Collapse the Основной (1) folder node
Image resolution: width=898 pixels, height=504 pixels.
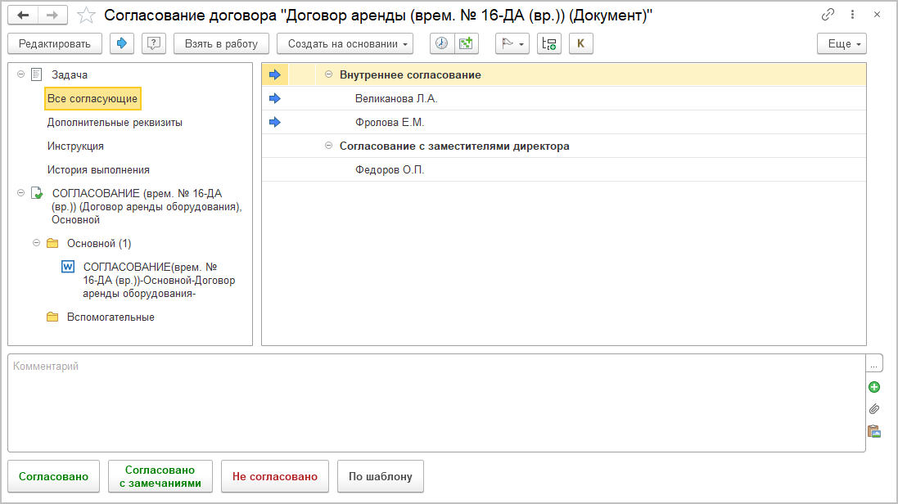pos(36,243)
